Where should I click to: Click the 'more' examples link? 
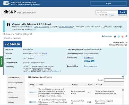112,15
